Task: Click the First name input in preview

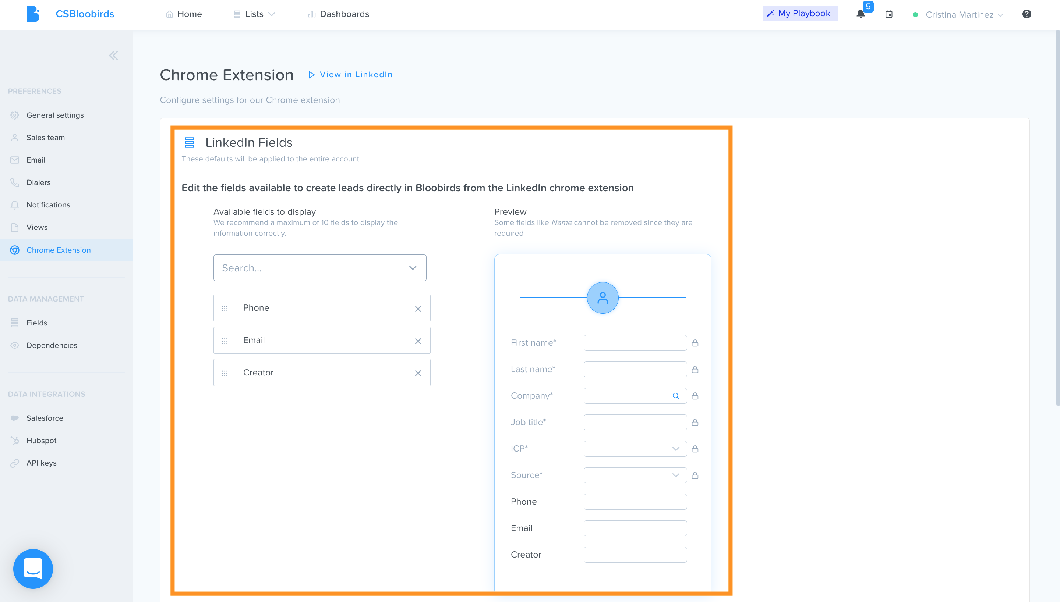Action: (635, 343)
